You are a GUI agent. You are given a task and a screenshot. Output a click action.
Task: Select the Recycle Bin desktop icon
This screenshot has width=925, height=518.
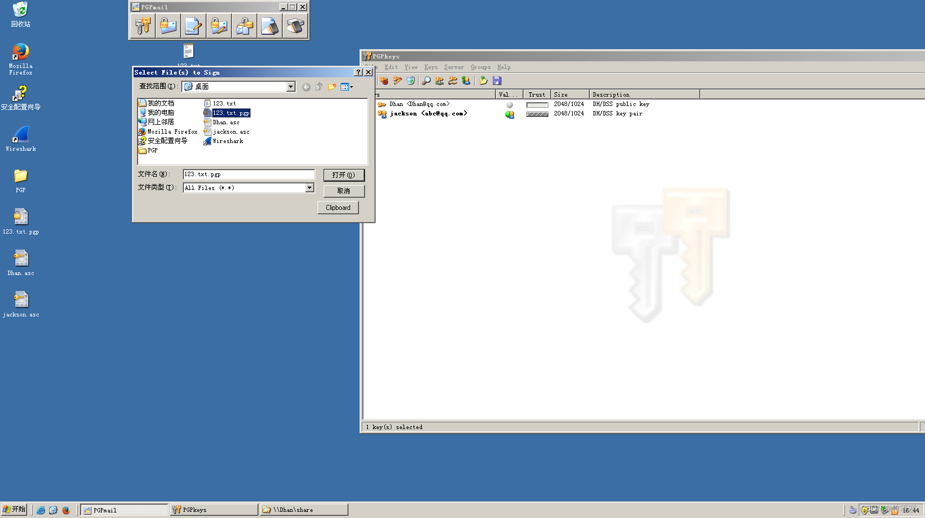pos(21,14)
